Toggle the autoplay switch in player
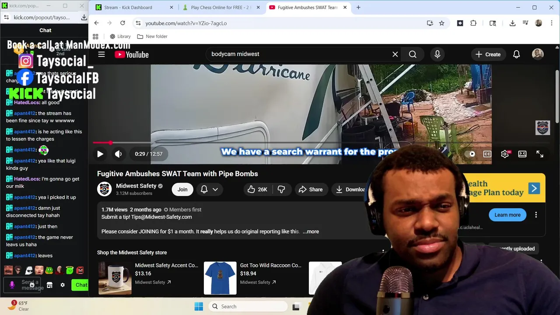This screenshot has width=560, height=315. (x=470, y=154)
